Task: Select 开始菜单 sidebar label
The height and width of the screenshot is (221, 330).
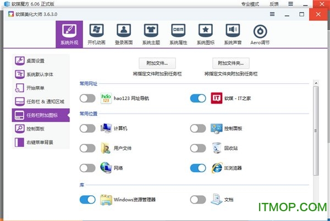Action: click(35, 88)
